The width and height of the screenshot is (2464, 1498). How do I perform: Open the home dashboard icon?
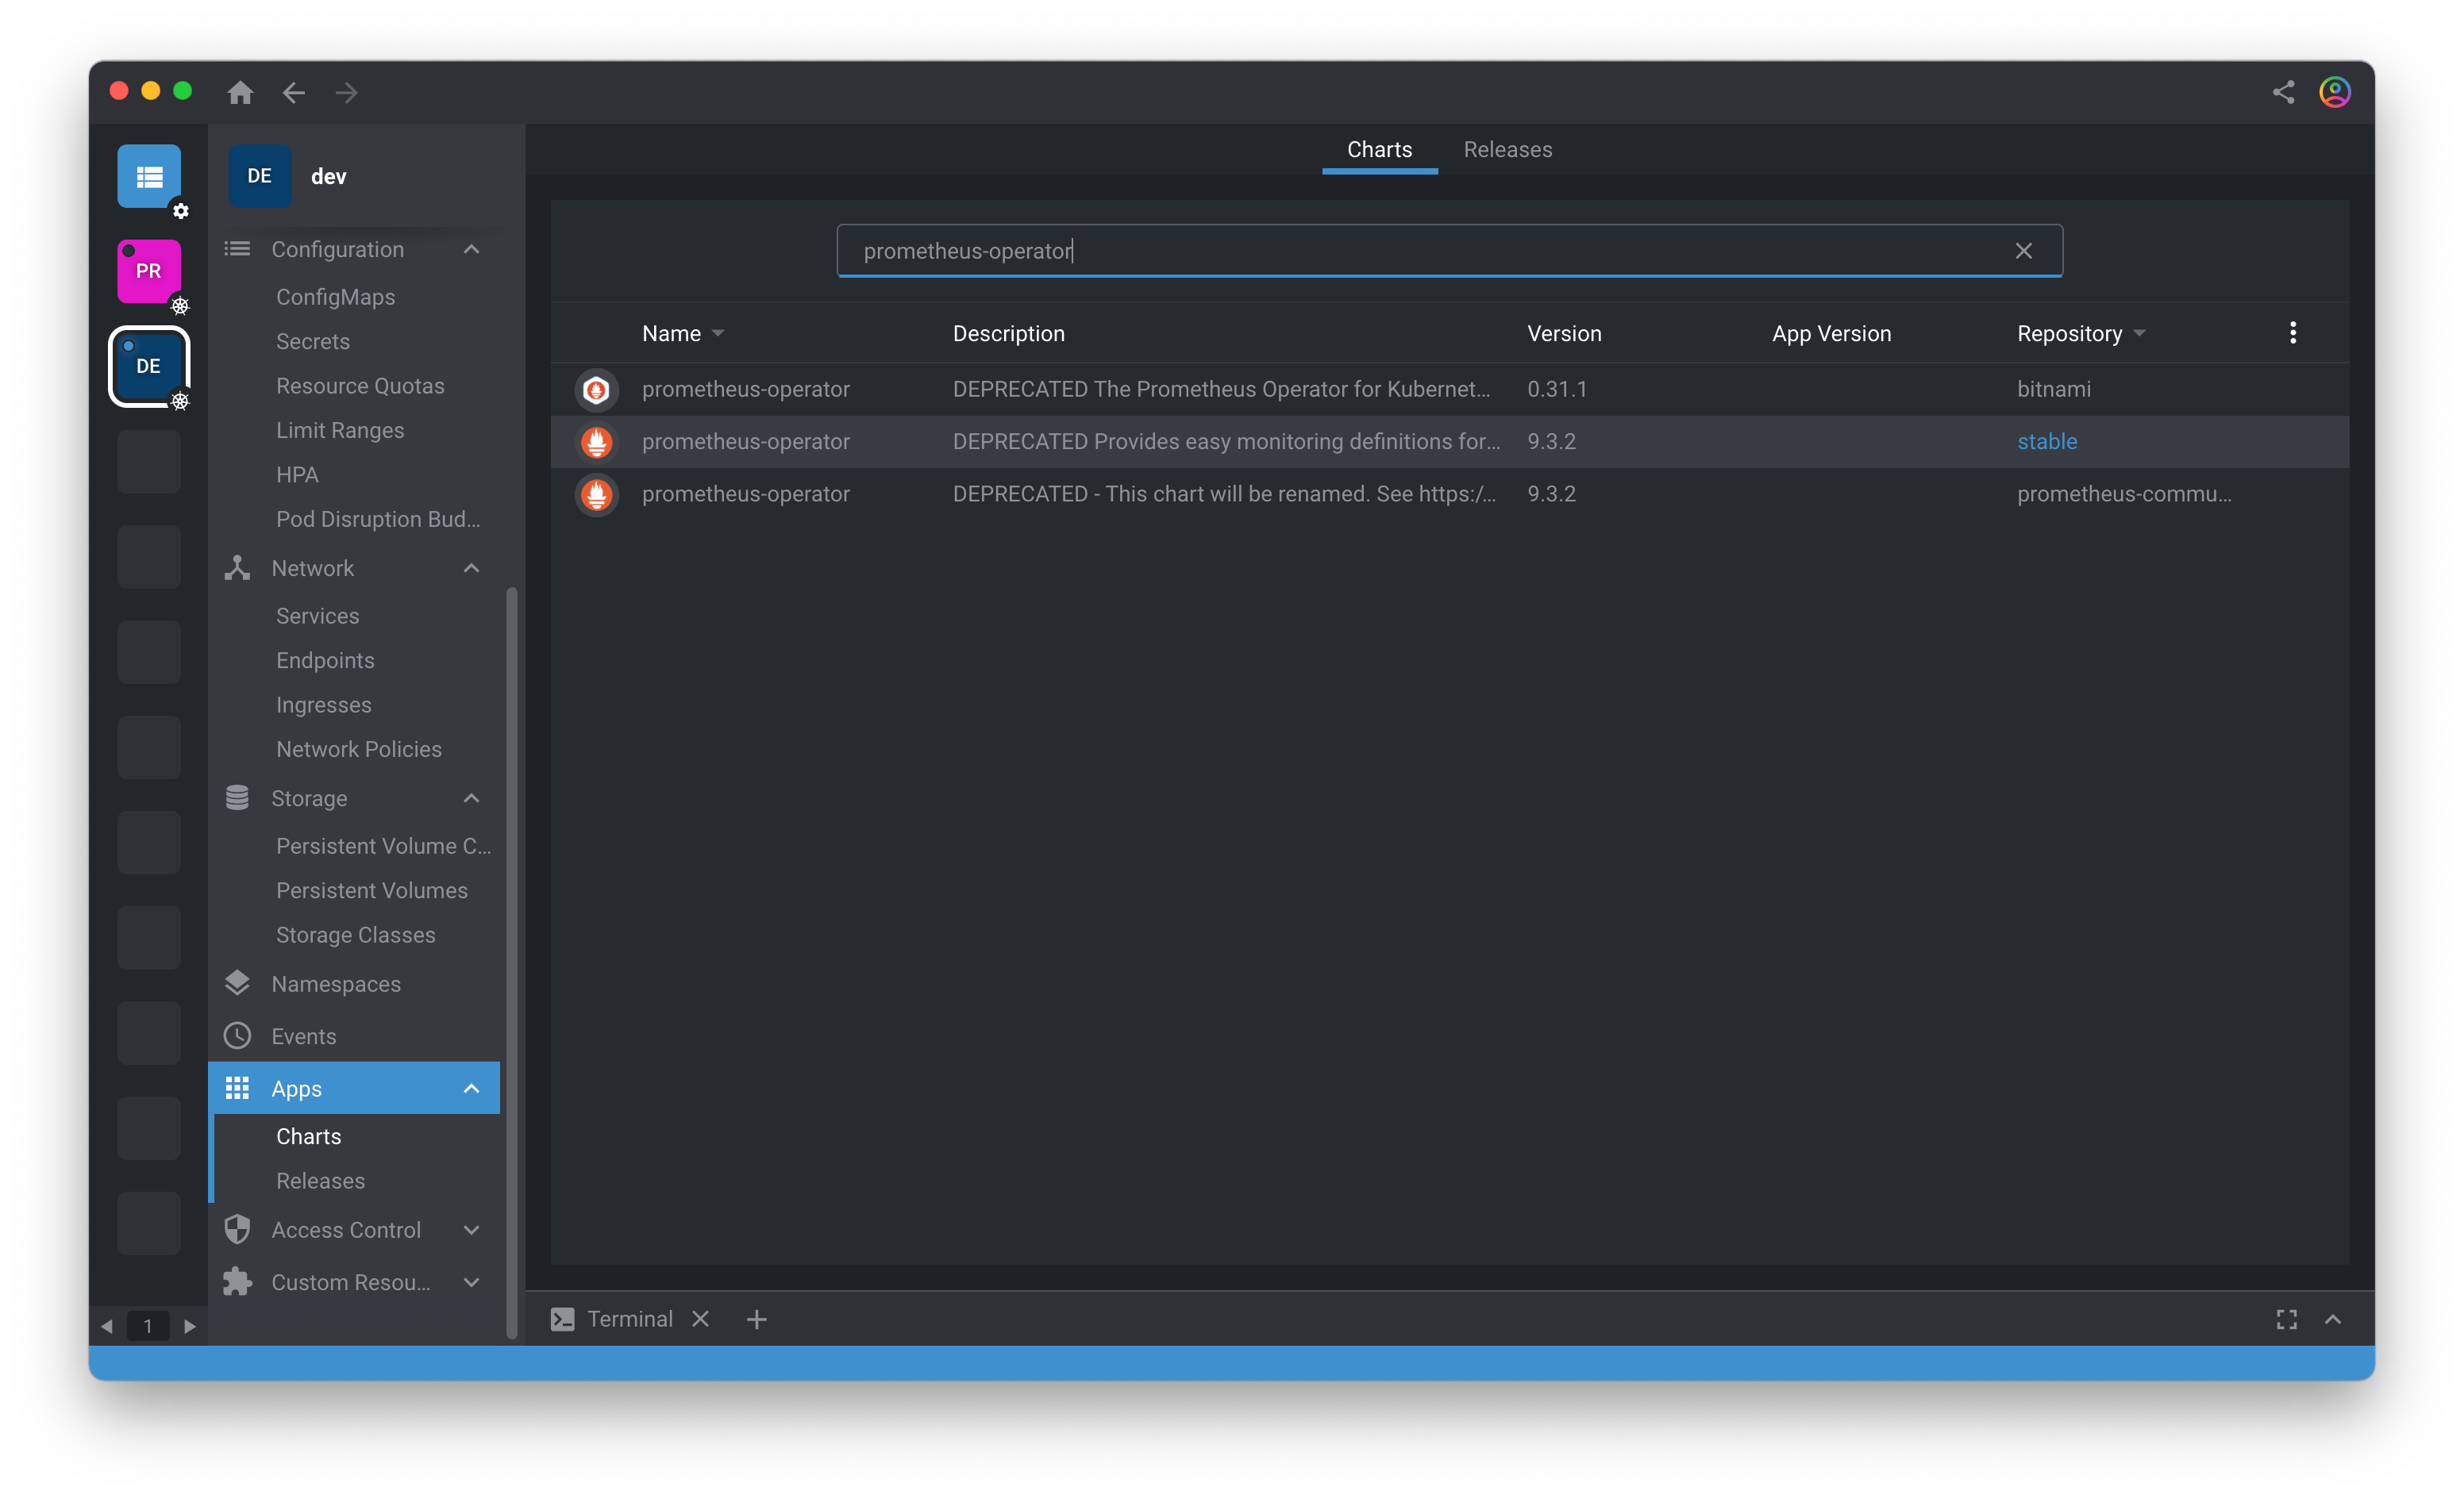pos(240,92)
